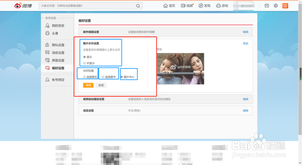Viewport: 302px width, 165px height.
Task: Select 图片中心 watermark position
Action: pyautogui.click(x=122, y=77)
